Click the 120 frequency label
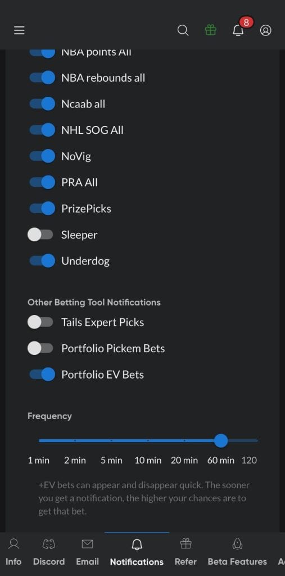 pos(249,460)
